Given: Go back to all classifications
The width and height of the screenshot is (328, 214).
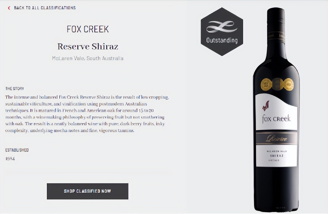Looking at the screenshot, I should 44,8.
